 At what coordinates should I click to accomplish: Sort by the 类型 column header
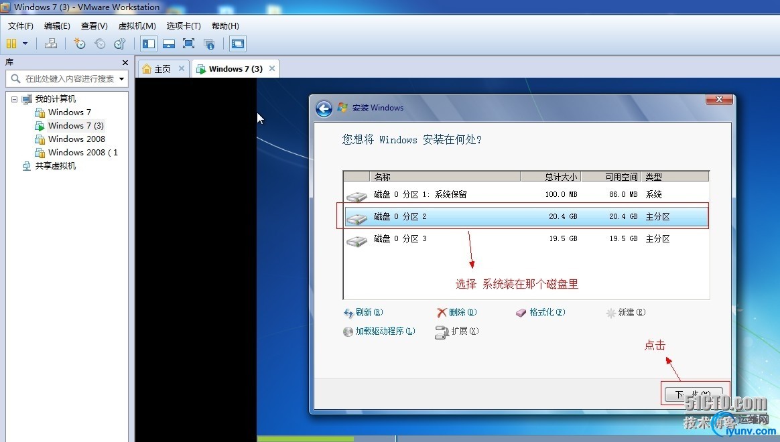tap(675, 177)
